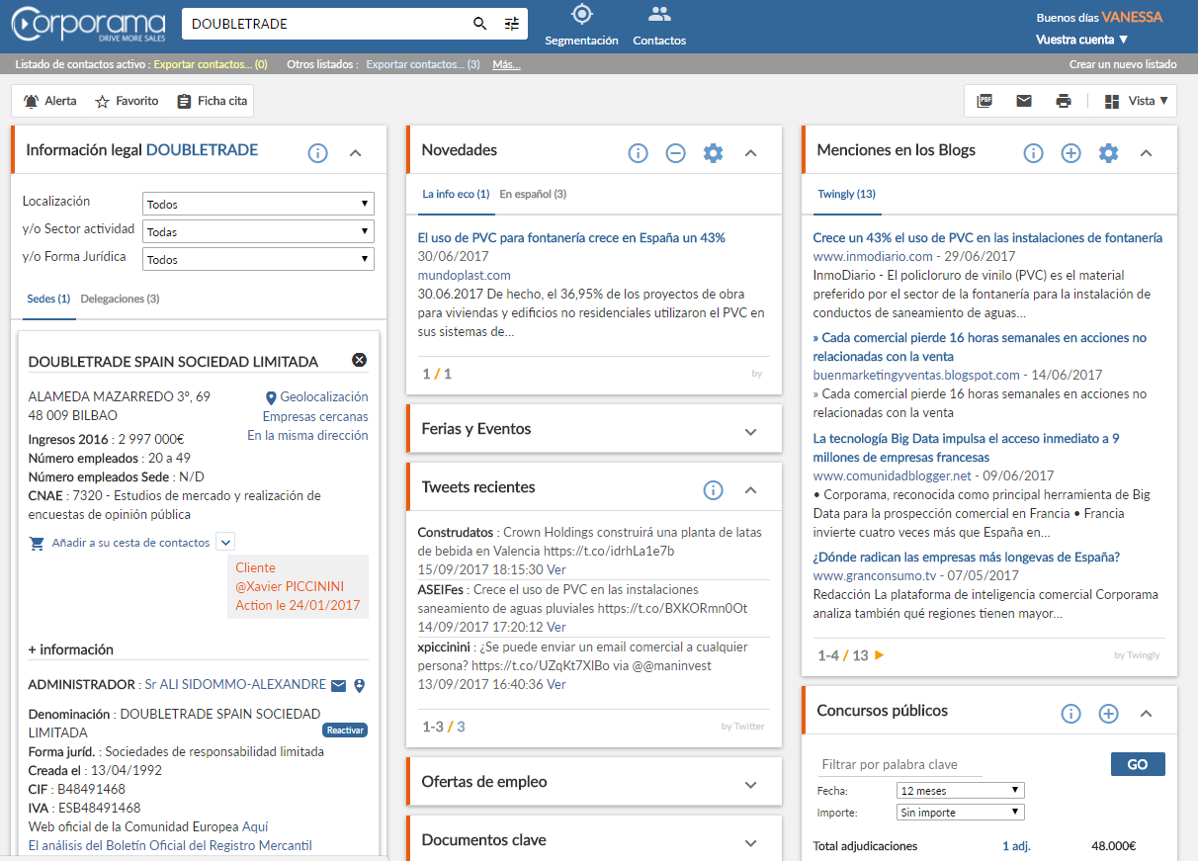1198x861 pixels.
Task: Click the Filtrar por palabra clave field
Action: (902, 765)
